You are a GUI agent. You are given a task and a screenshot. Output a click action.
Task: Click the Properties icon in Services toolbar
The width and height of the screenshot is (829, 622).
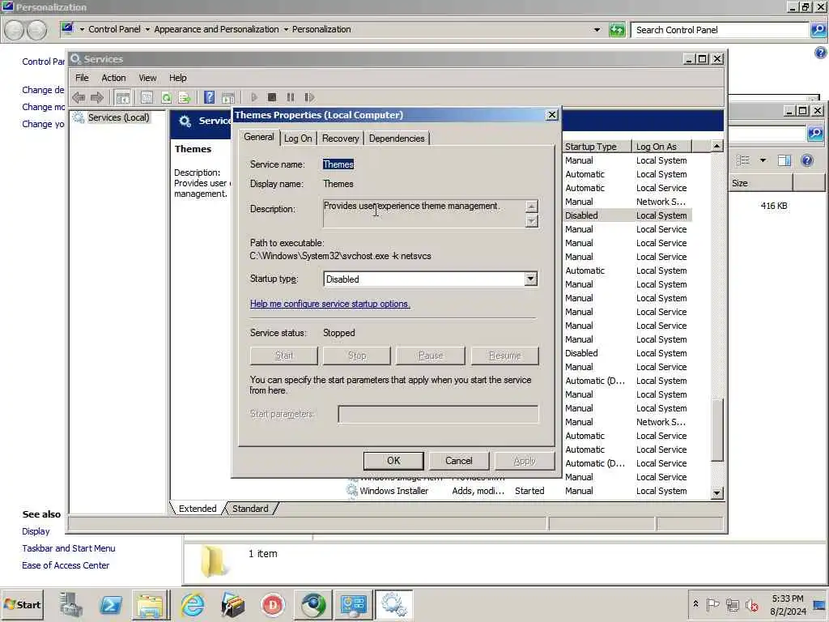pyautogui.click(x=147, y=97)
